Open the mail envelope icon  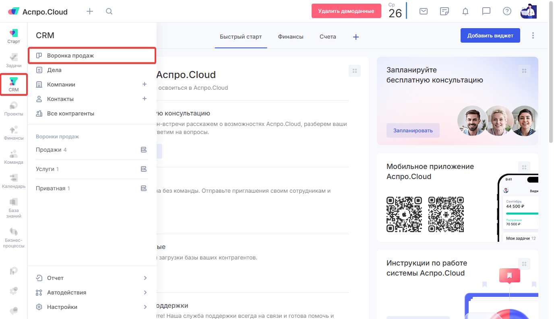[x=424, y=11]
